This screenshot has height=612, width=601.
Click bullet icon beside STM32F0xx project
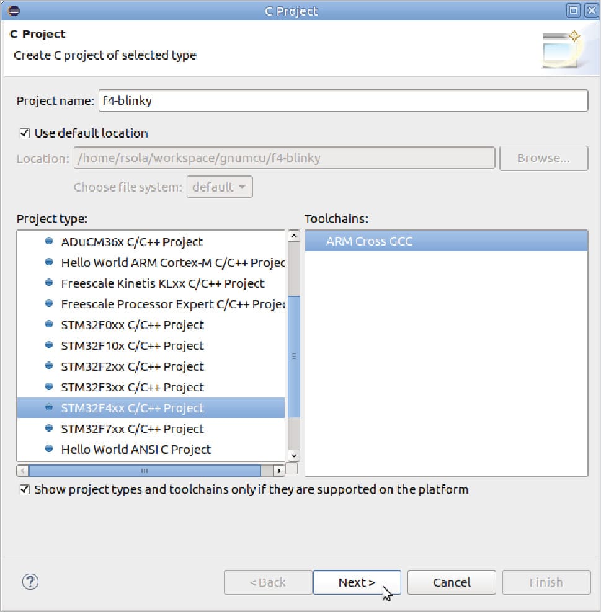pyautogui.click(x=49, y=324)
